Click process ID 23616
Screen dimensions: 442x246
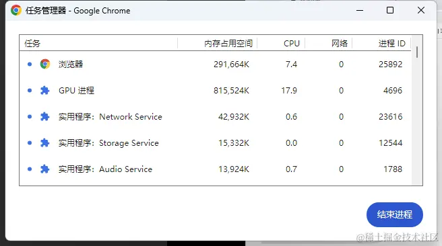click(390, 117)
